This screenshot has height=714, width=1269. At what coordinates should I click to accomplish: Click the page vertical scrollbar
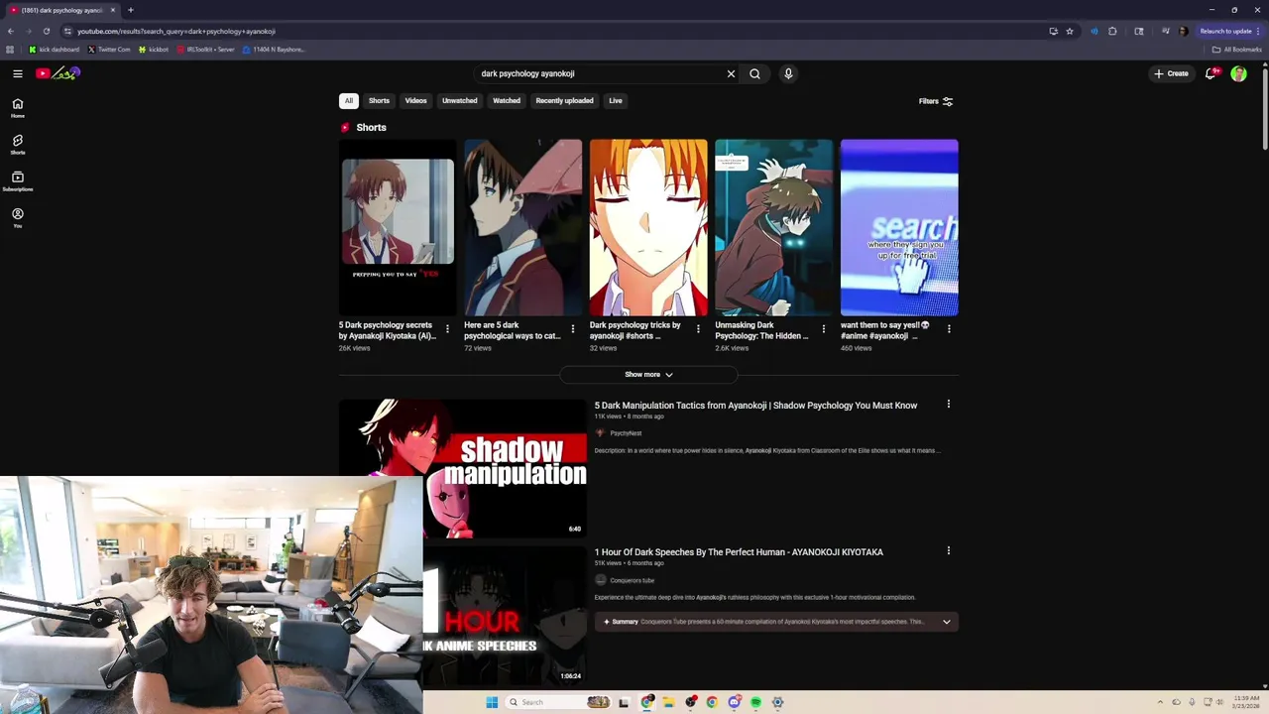click(1264, 109)
